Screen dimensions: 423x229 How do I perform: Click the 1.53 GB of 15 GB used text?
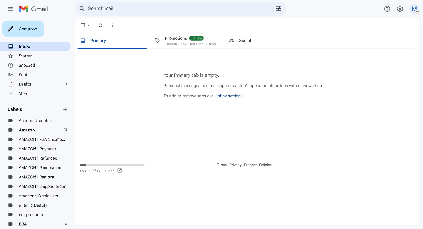97,171
